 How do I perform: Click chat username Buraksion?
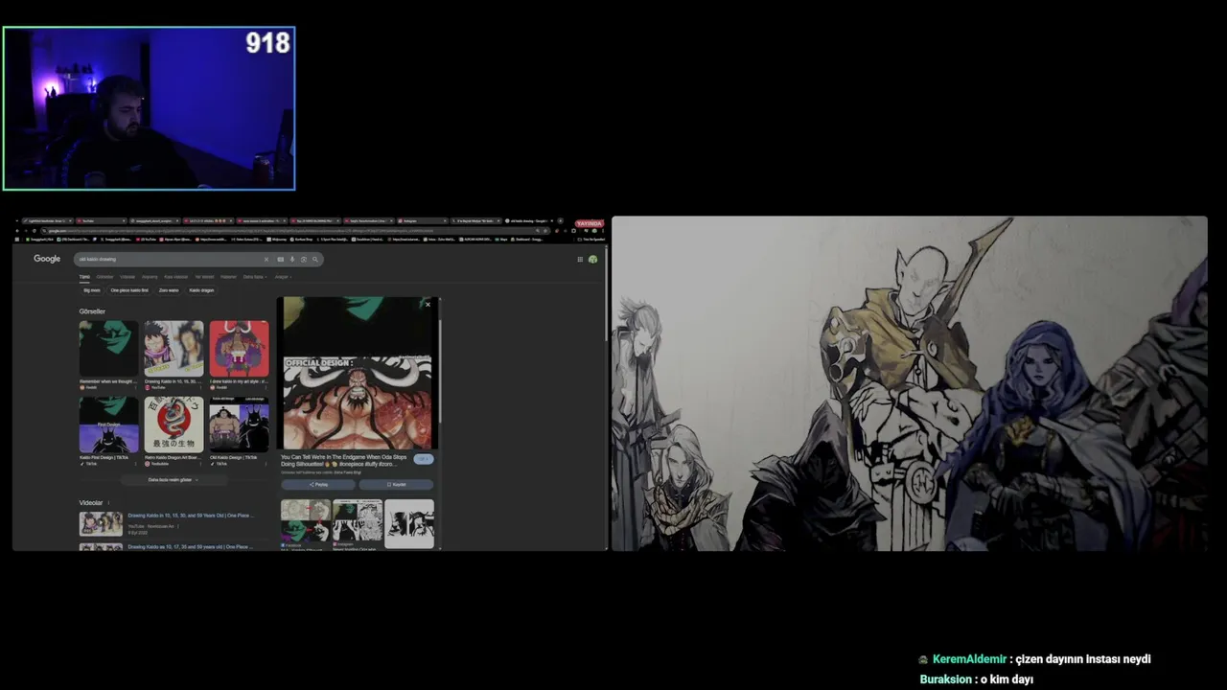coord(946,679)
